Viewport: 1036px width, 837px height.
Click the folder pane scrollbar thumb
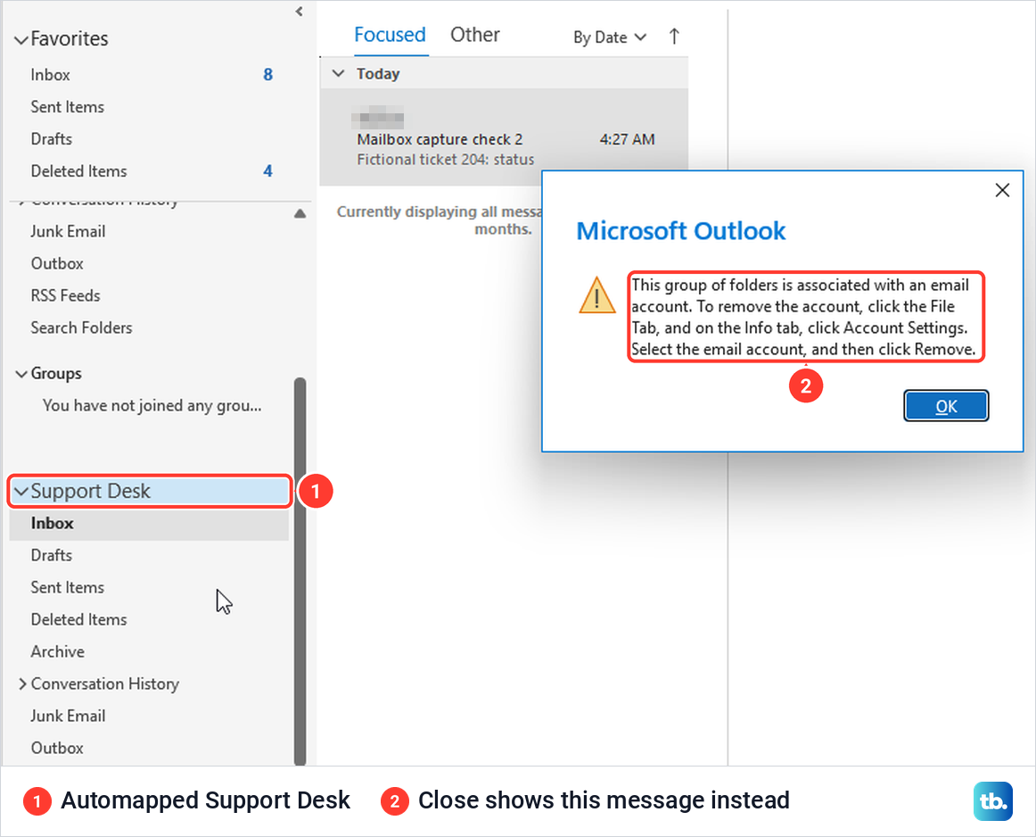[300, 571]
